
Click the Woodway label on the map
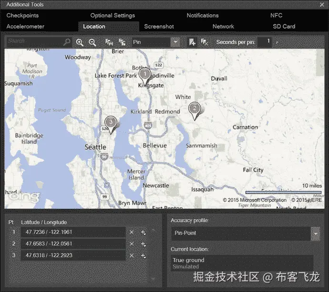[78, 57]
